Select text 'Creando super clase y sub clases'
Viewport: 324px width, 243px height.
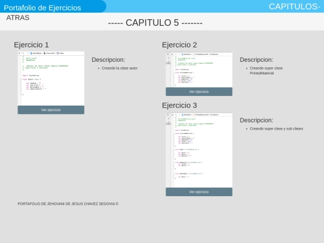click(x=277, y=129)
